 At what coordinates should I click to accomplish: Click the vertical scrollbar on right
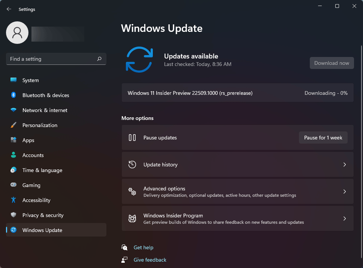[x=362, y=152]
